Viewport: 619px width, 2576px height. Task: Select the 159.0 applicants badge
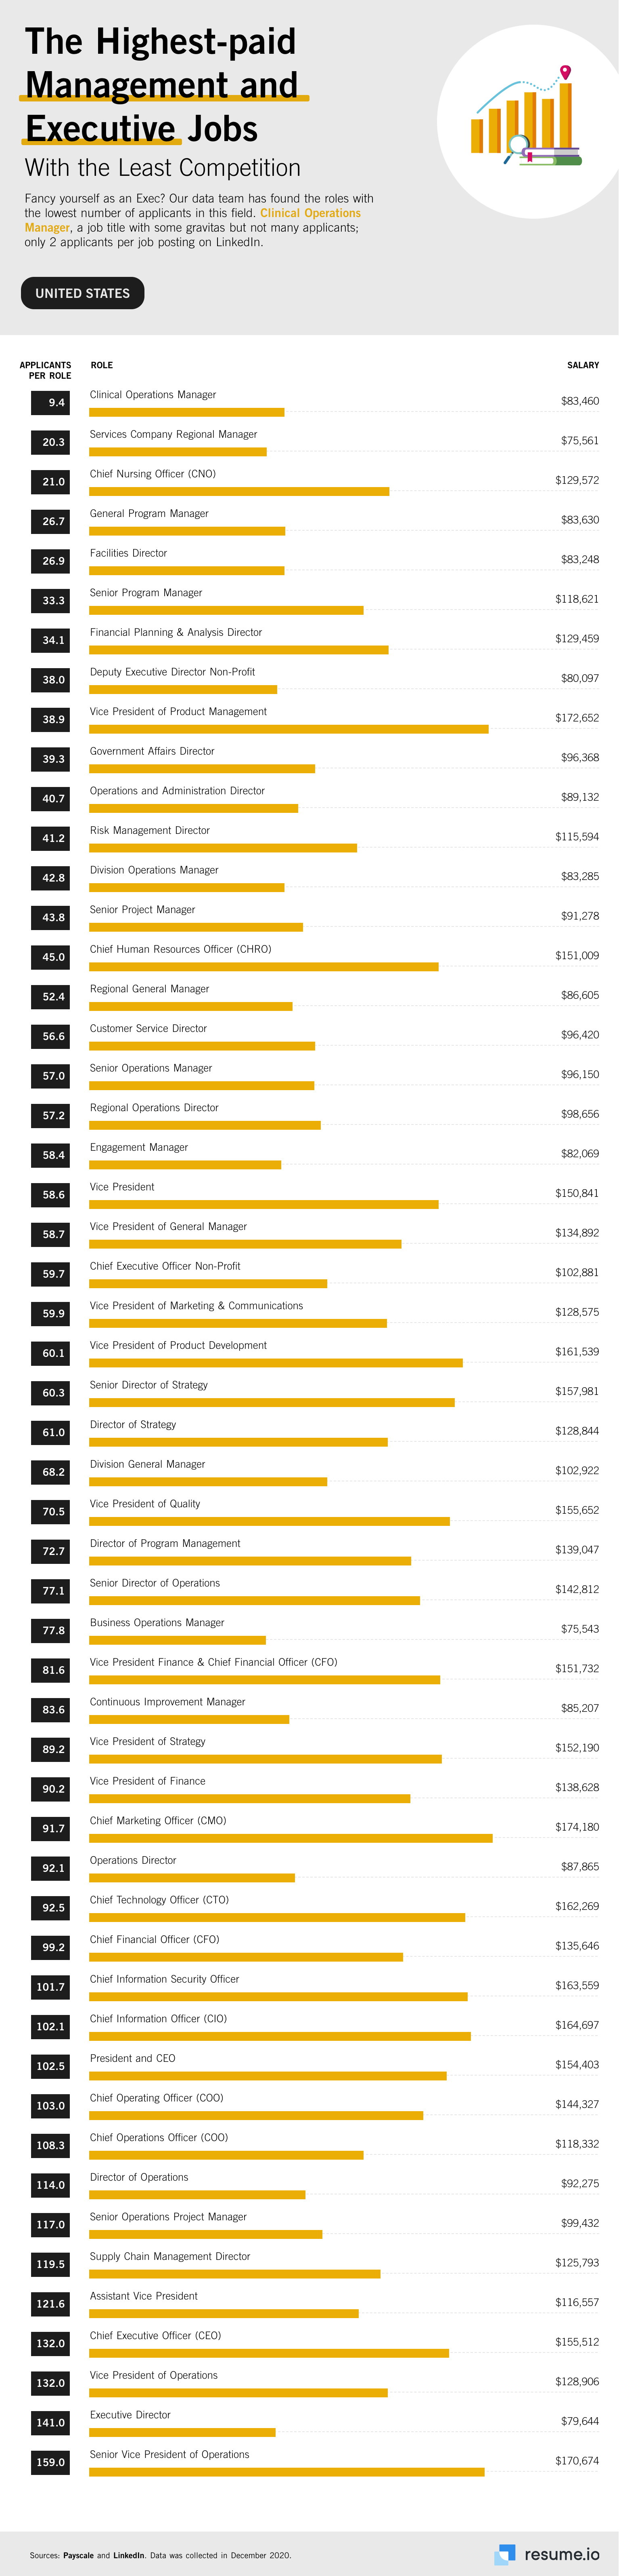pos(50,2462)
